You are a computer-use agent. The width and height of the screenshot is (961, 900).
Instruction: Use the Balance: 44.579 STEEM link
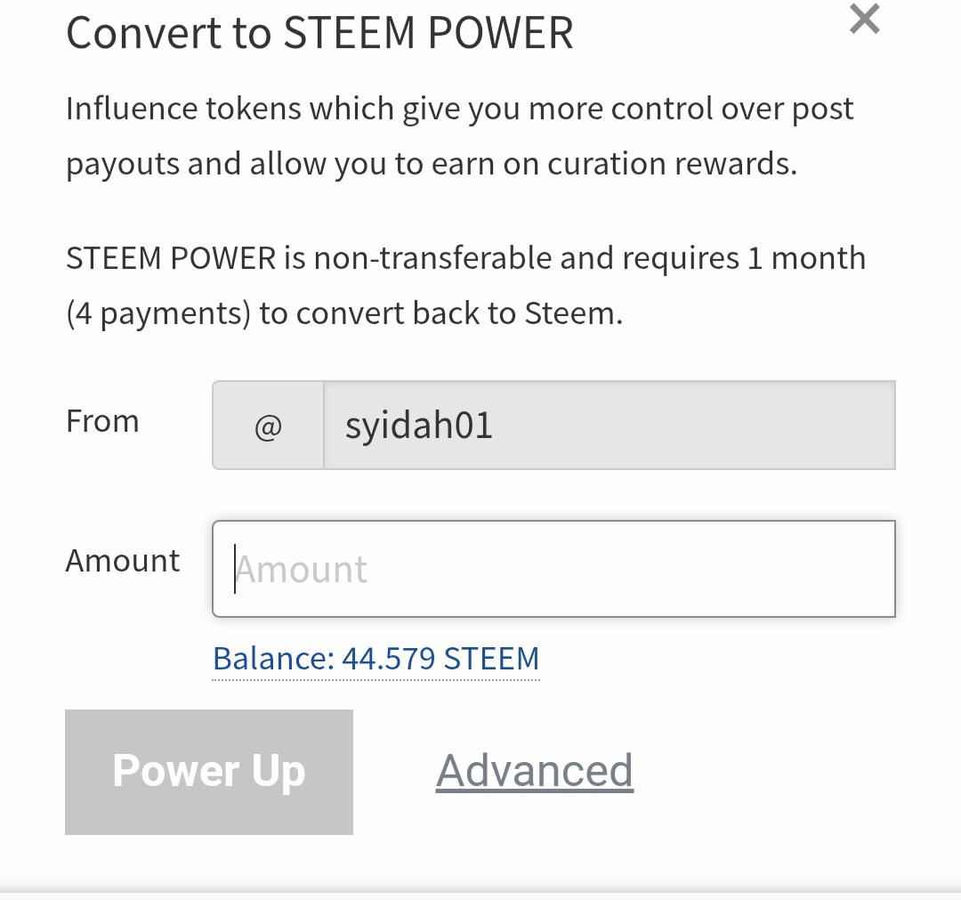[x=376, y=659]
